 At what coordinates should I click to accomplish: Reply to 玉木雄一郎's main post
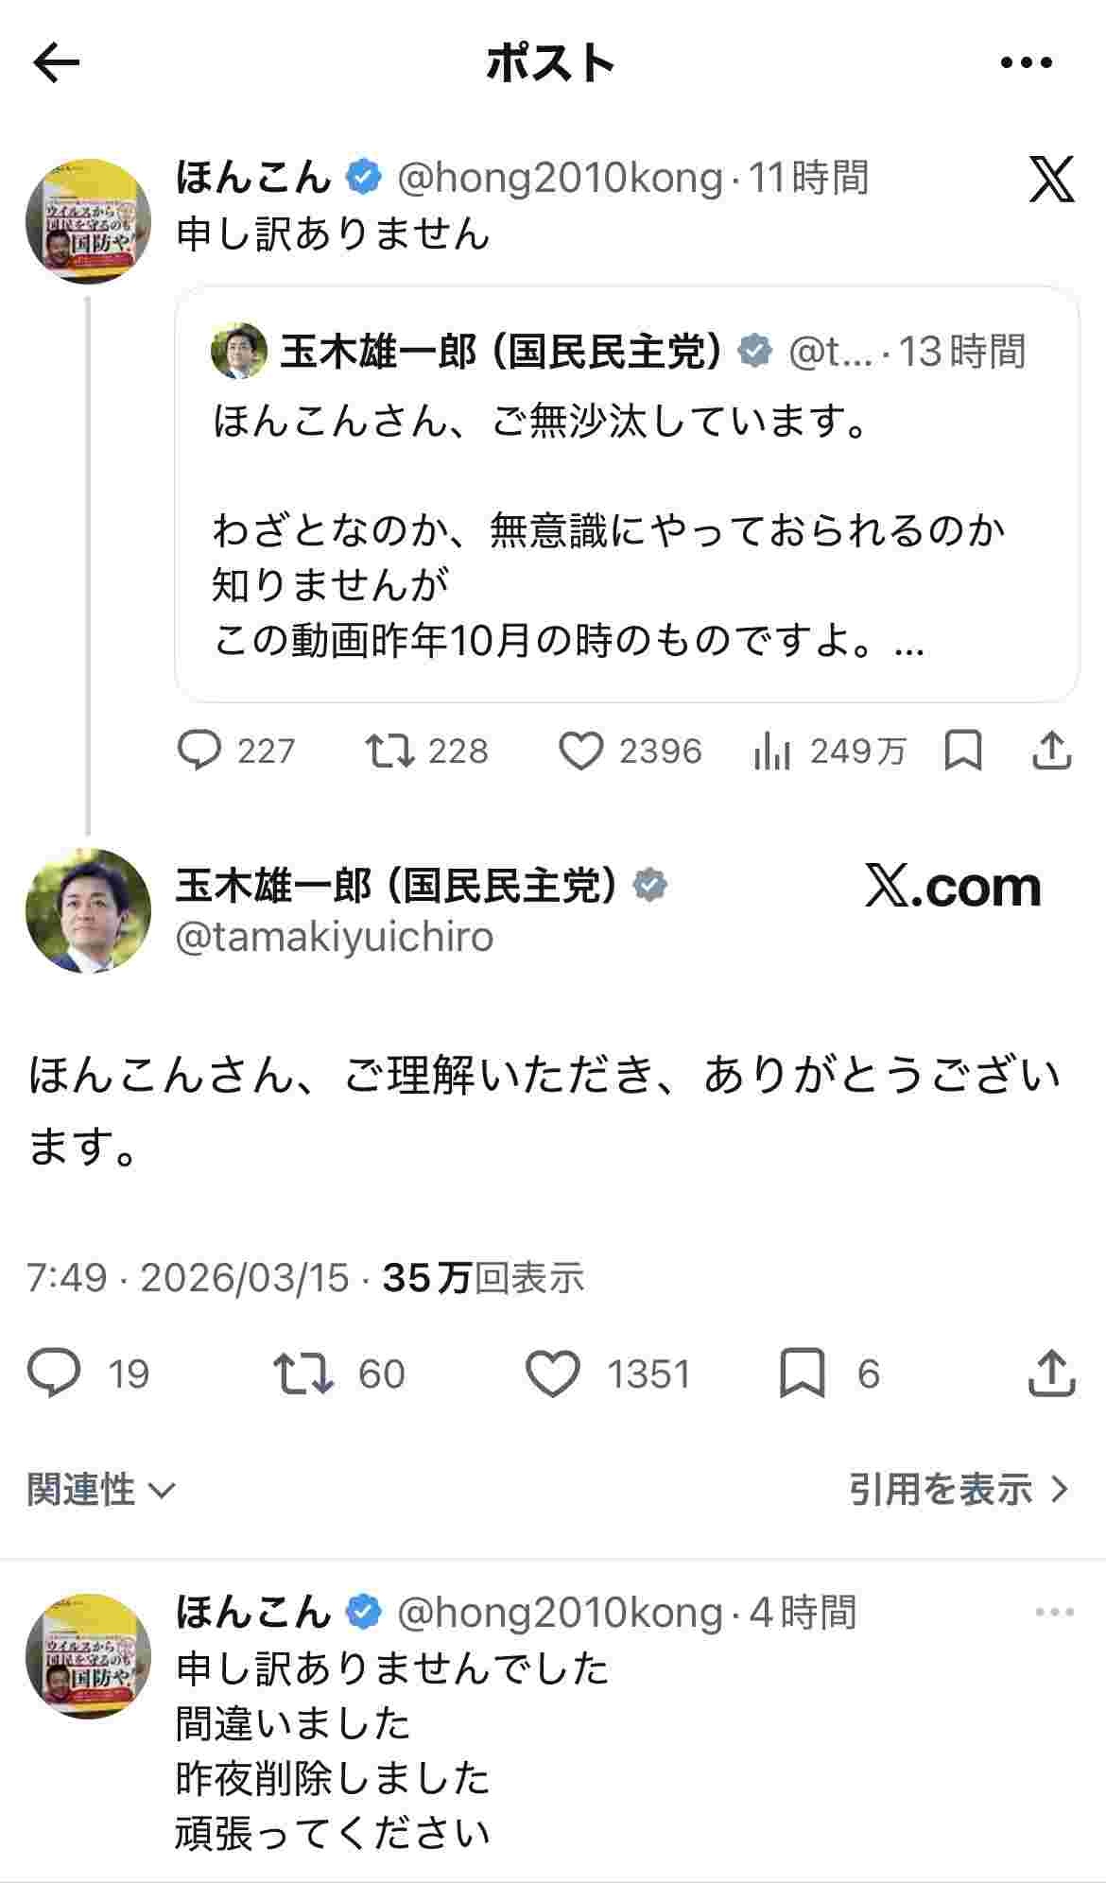(x=54, y=1373)
